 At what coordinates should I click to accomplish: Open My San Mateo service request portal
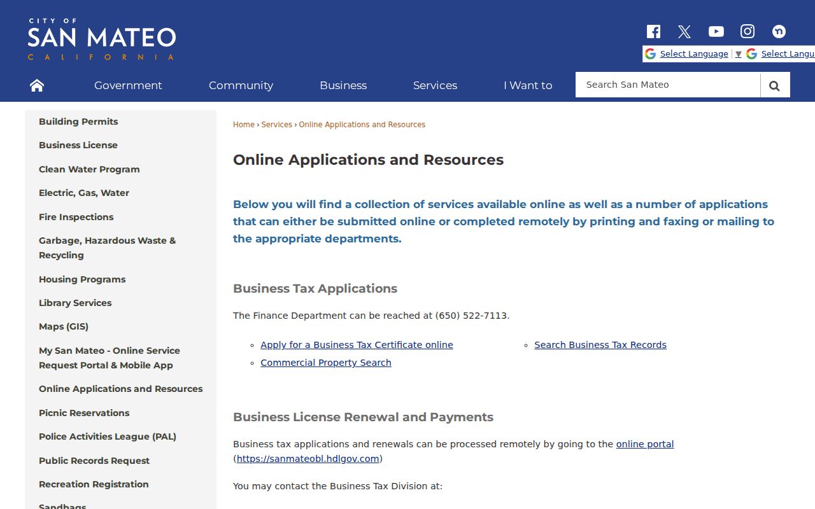pyautogui.click(x=110, y=358)
